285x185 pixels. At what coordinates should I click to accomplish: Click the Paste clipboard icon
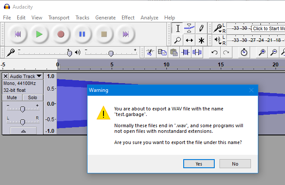[x=174, y=52]
